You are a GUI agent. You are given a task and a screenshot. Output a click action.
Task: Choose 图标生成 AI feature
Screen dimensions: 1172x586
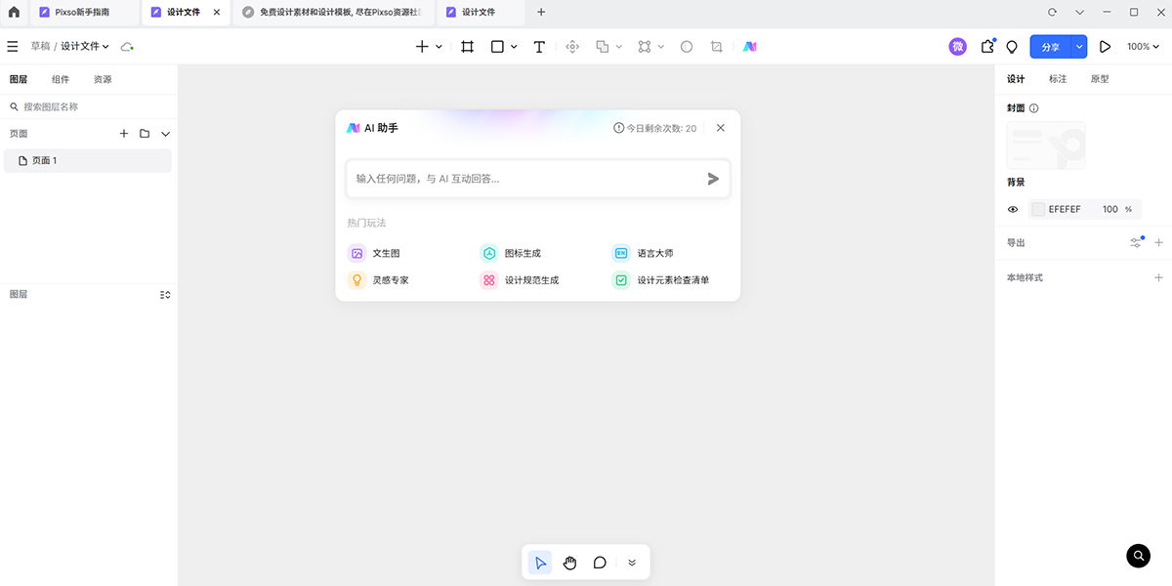point(511,253)
